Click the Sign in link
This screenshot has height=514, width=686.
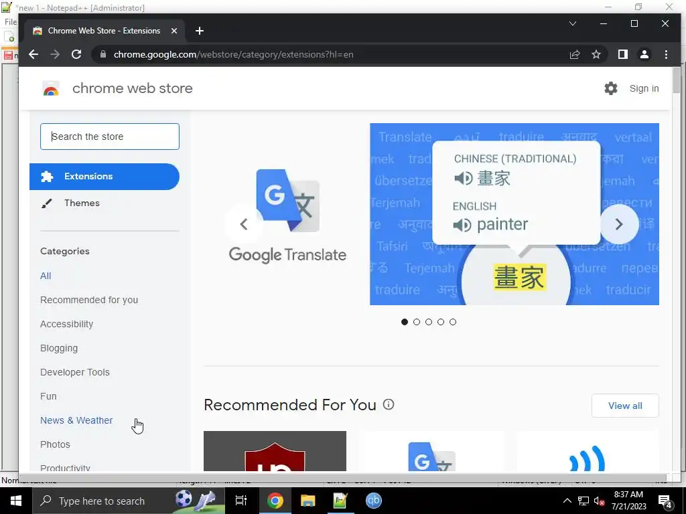pos(644,88)
